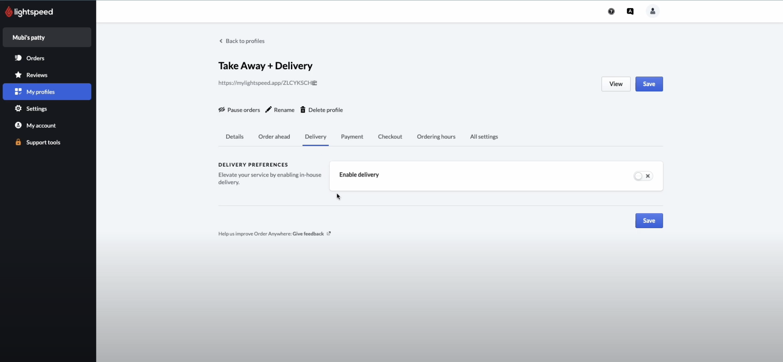Rename the profile using the pencil icon

[x=269, y=109]
